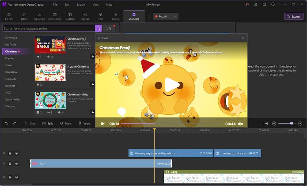Screen dimensions: 307x186
Task: Select the Popular category
Action: tap(10, 58)
